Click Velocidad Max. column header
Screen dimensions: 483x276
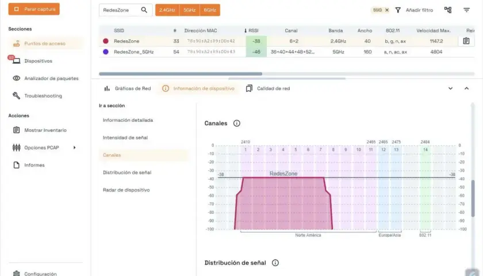(x=434, y=30)
